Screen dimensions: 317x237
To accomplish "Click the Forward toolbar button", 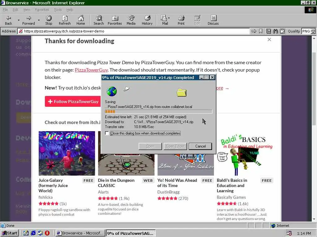I will [x=28, y=20].
